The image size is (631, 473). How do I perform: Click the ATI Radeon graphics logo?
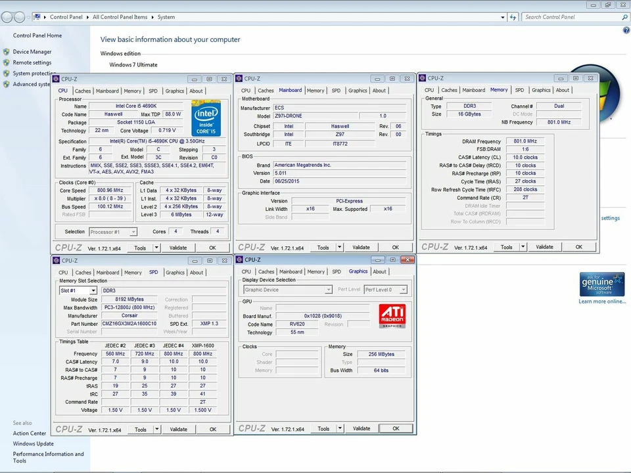pos(392,315)
